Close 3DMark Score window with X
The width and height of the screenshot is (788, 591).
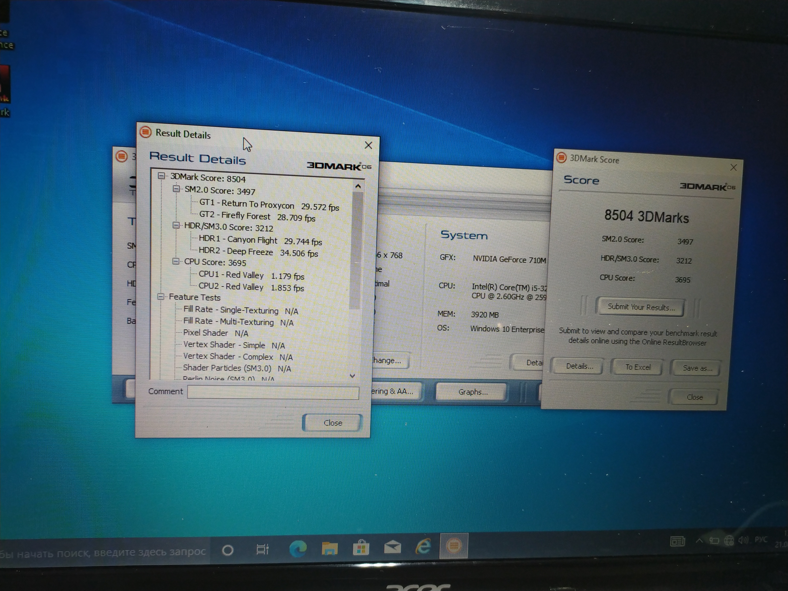click(x=733, y=168)
